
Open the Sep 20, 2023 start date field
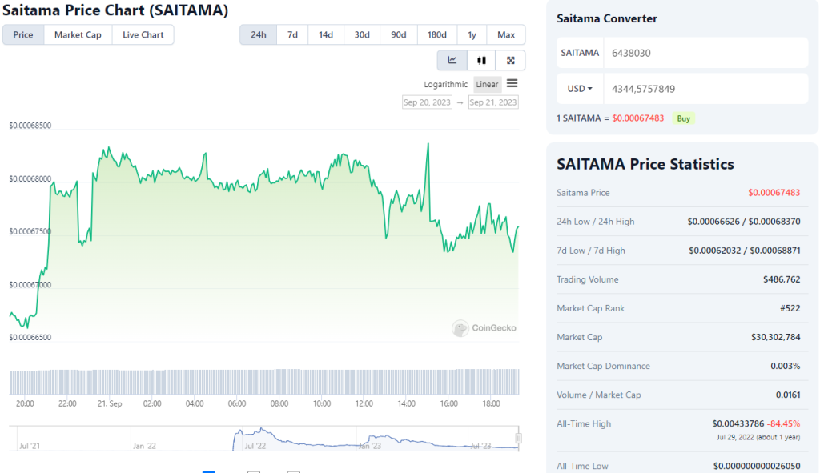427,102
